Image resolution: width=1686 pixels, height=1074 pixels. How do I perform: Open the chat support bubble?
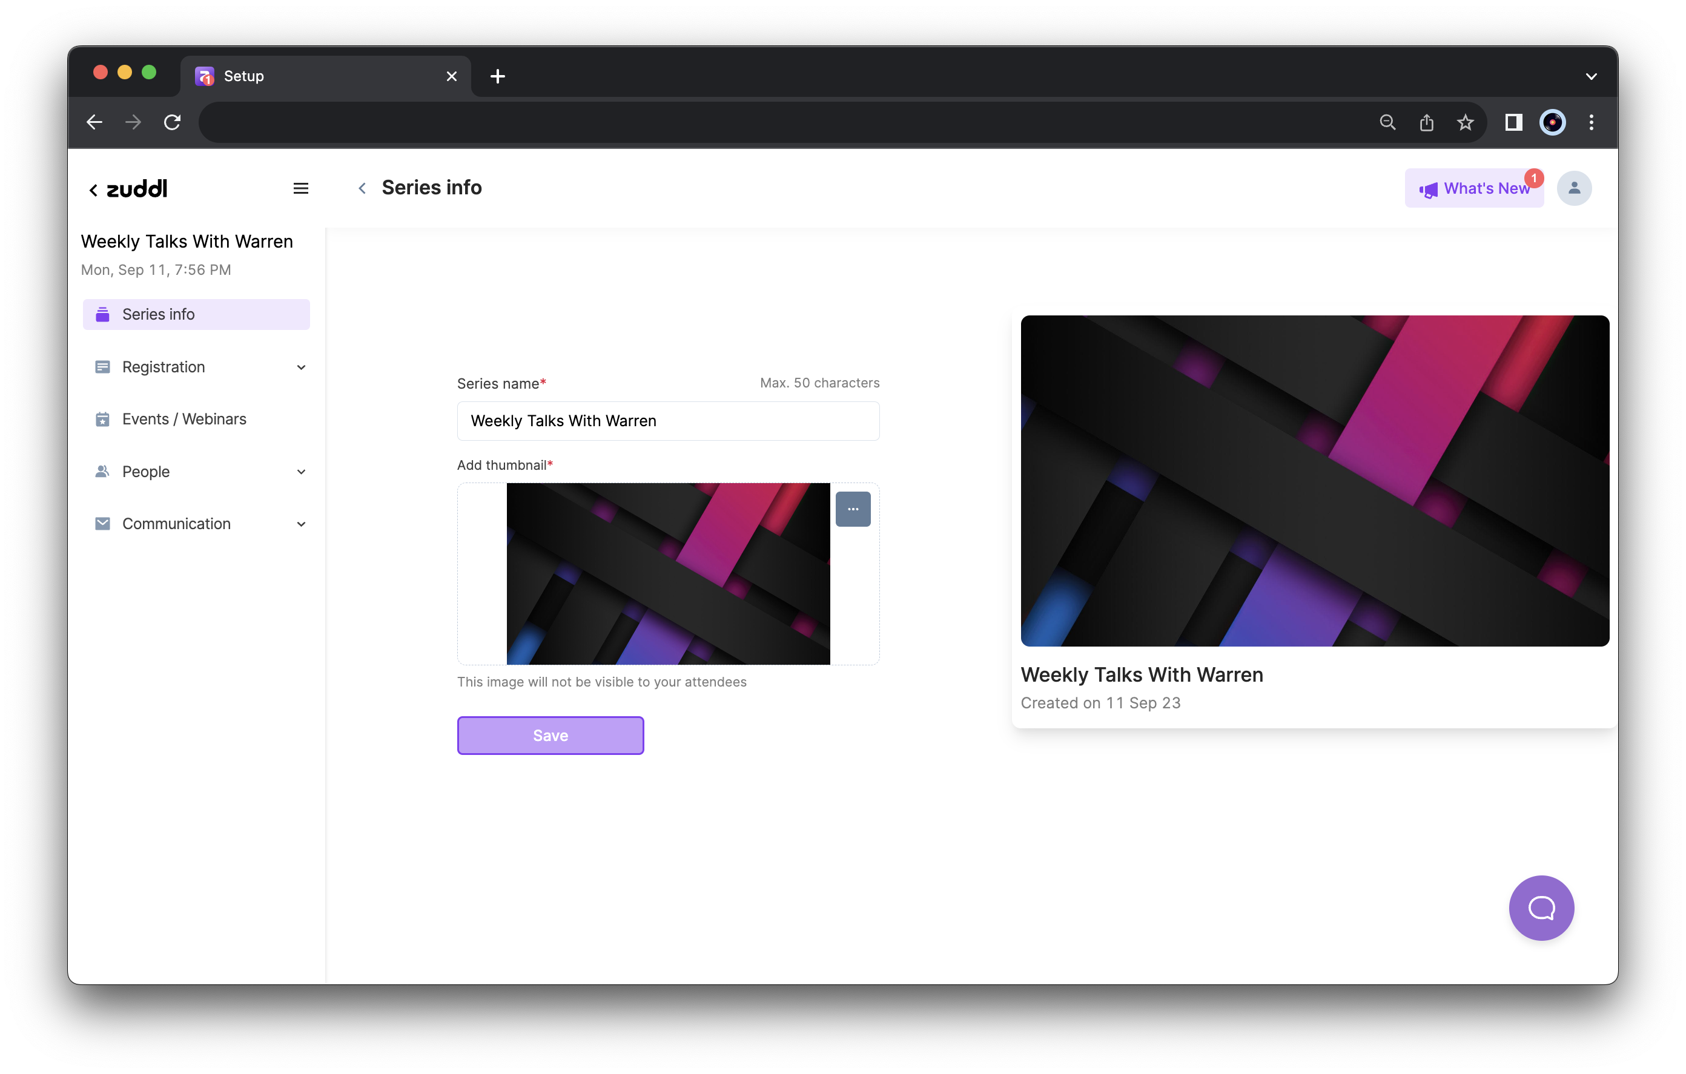(x=1541, y=908)
